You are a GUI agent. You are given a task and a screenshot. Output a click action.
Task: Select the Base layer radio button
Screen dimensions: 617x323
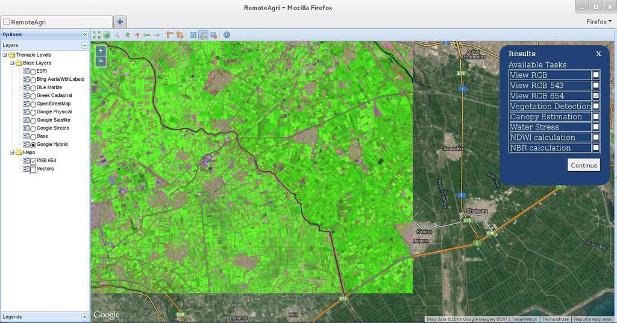[x=33, y=137]
